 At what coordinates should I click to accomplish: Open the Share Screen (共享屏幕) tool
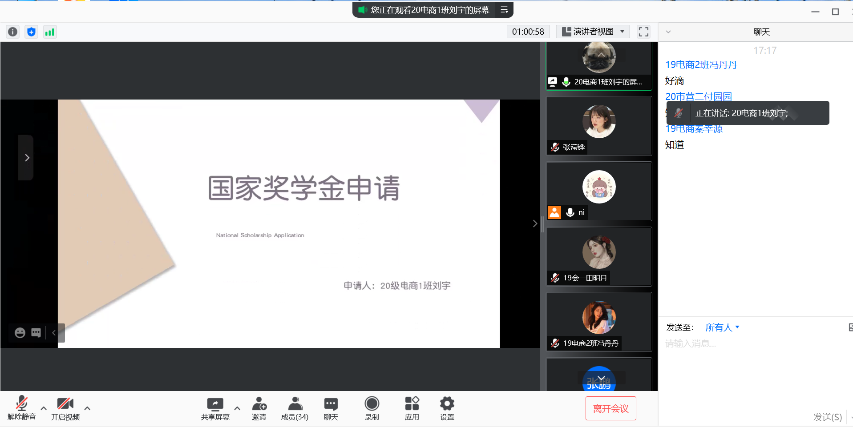[215, 409]
